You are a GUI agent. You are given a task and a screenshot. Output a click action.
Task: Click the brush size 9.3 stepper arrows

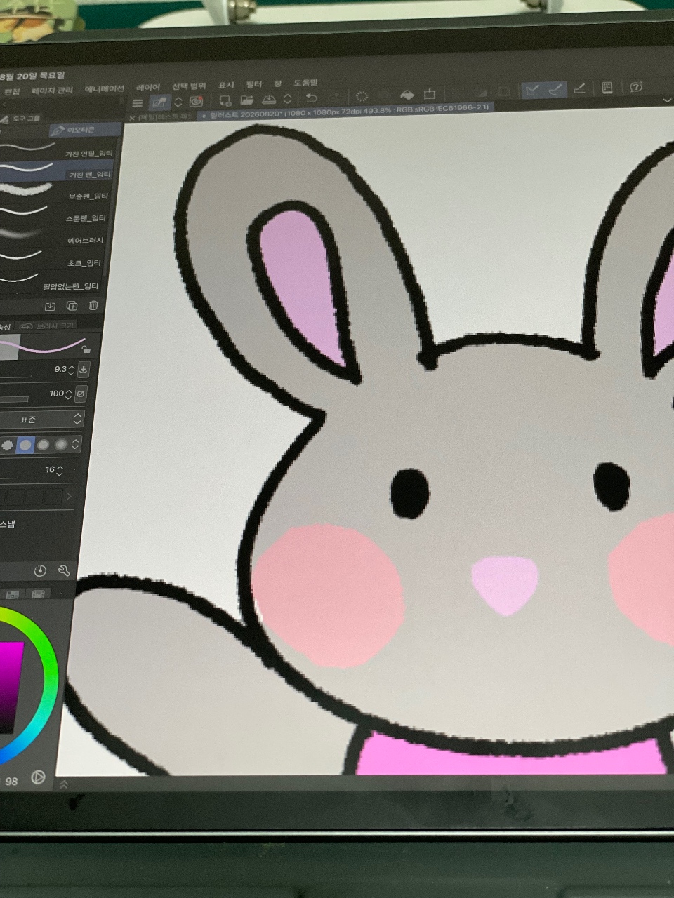pos(71,370)
